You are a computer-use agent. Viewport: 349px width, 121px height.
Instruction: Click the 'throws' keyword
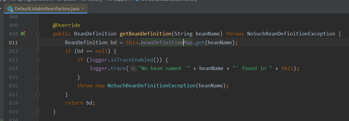click(x=235, y=34)
